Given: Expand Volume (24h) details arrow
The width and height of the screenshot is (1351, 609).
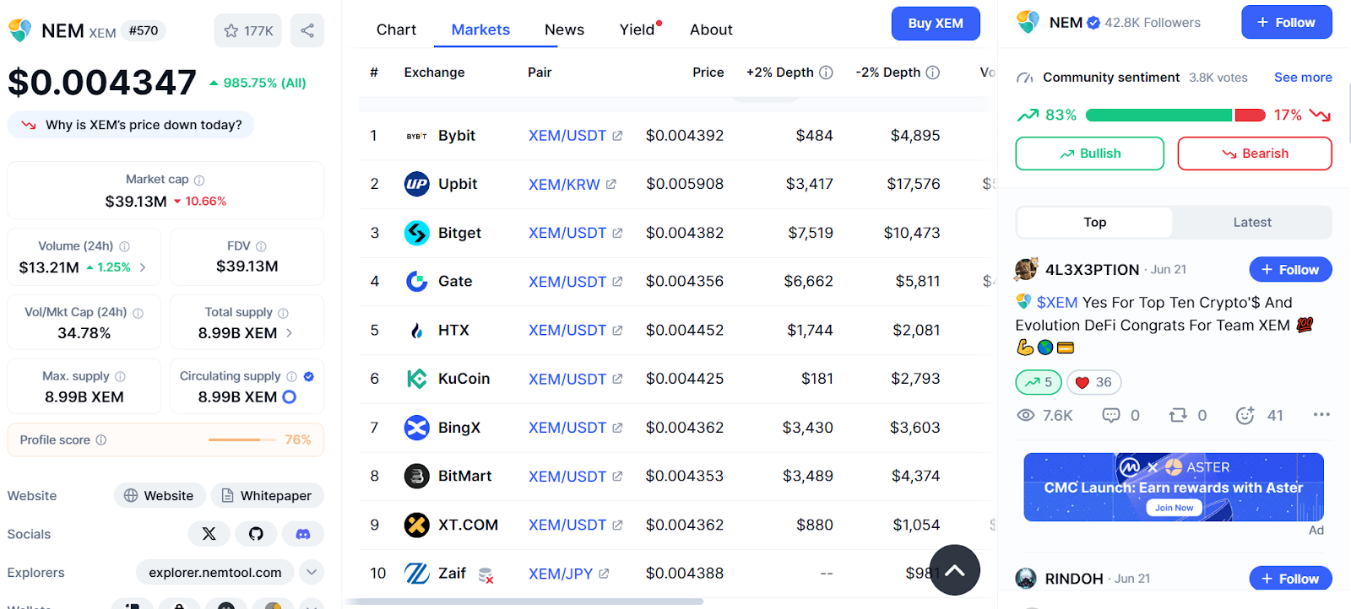Looking at the screenshot, I should 143,267.
